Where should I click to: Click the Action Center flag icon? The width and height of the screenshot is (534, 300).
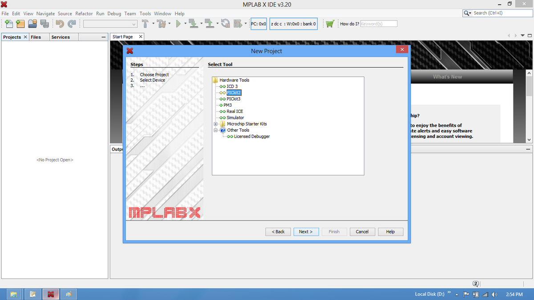click(466, 295)
